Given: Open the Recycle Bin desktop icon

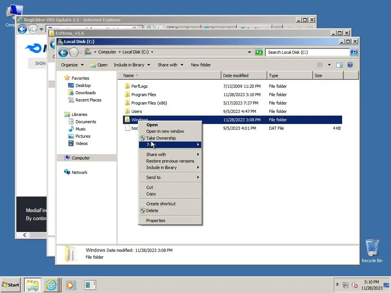Looking at the screenshot, I should [x=372, y=251].
